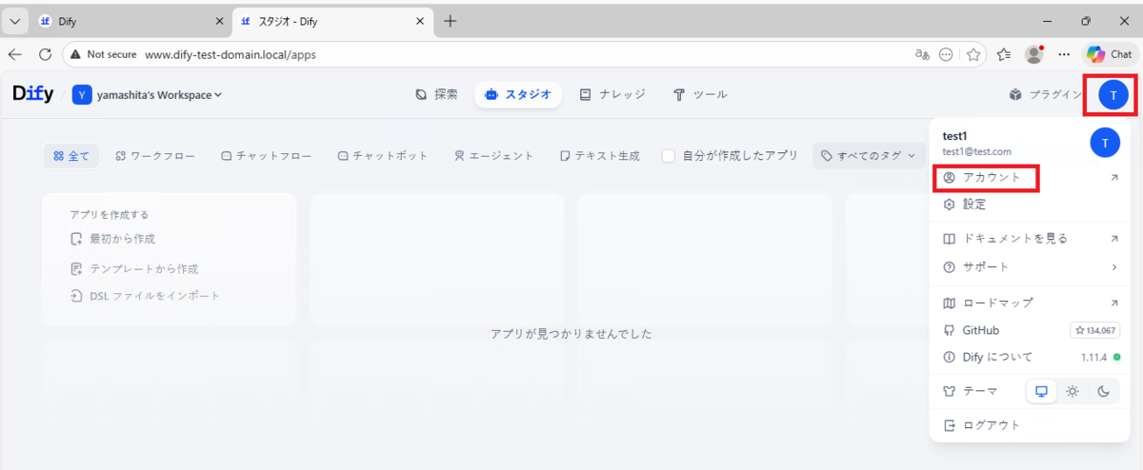The width and height of the screenshot is (1143, 470).
Task: Click the Not secure indicator
Action: coord(102,55)
